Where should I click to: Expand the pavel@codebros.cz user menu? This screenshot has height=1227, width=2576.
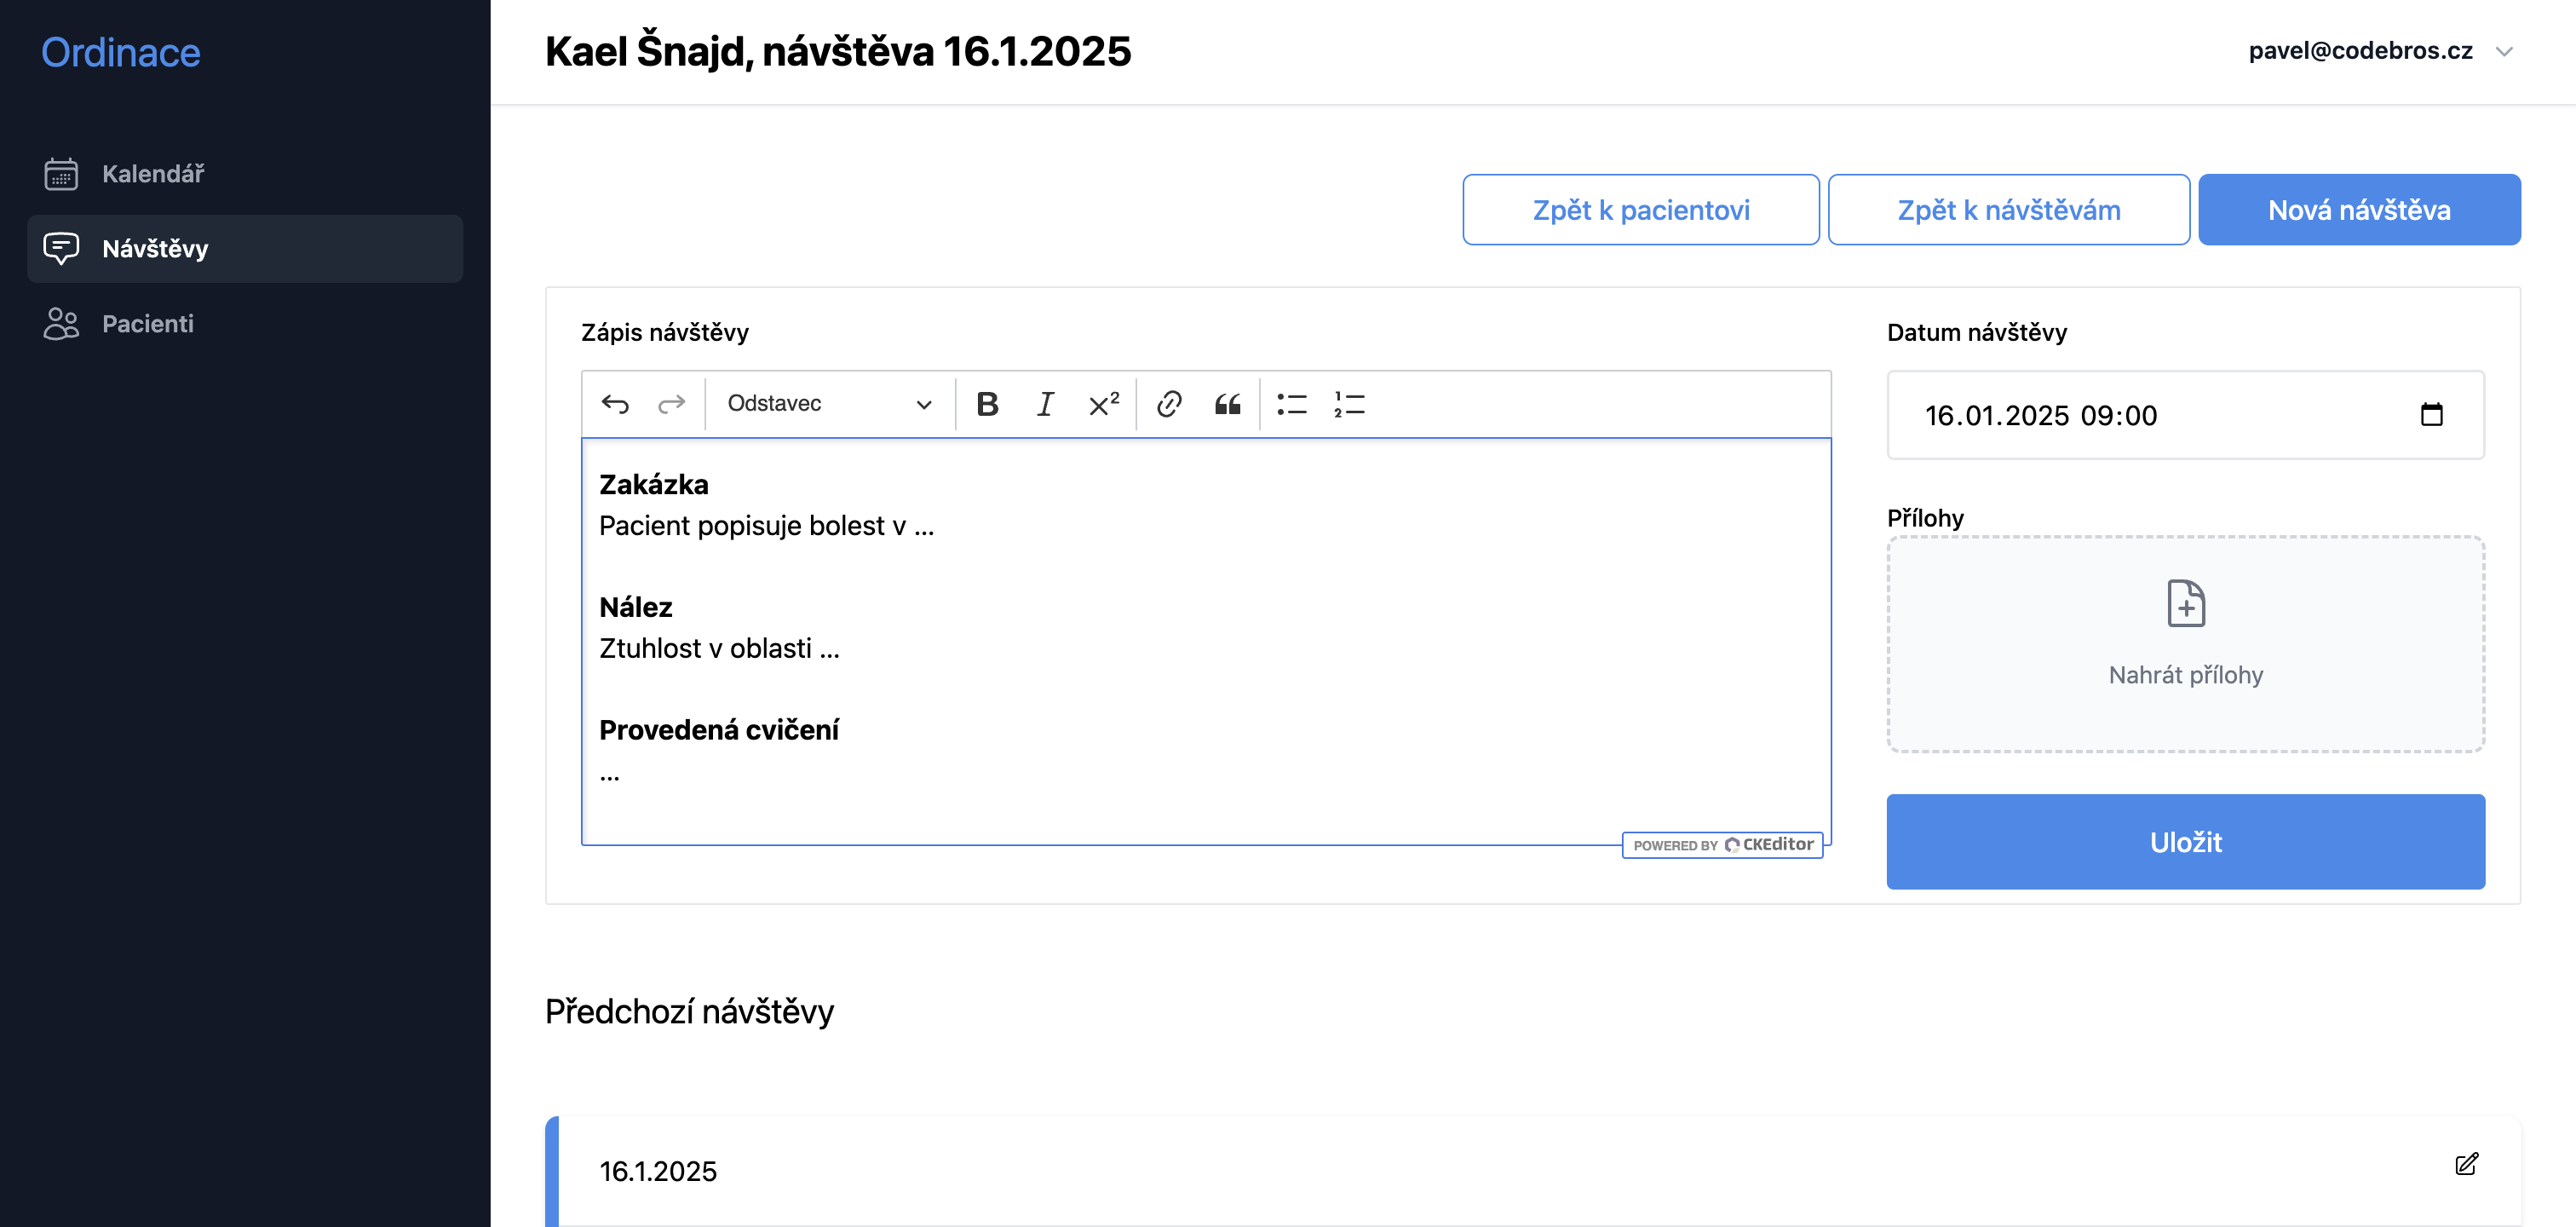[x=2379, y=51]
